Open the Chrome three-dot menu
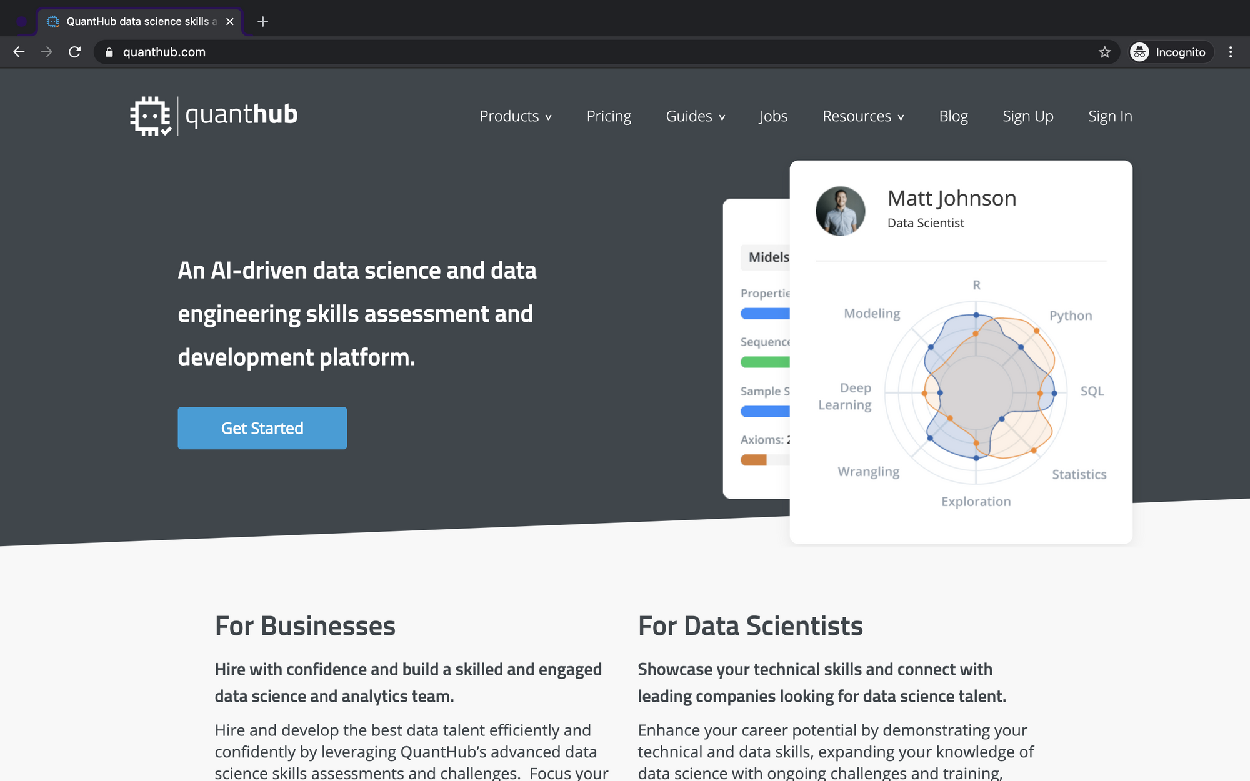Image resolution: width=1250 pixels, height=781 pixels. pos(1231,52)
